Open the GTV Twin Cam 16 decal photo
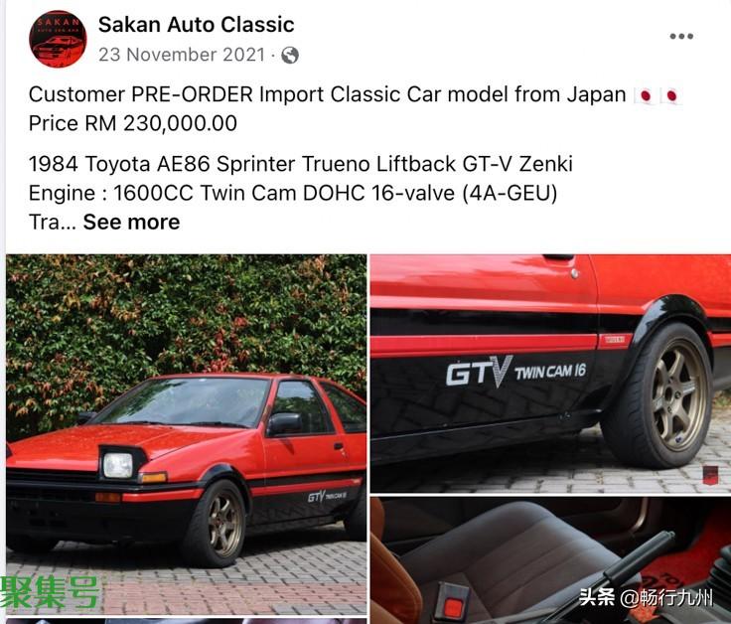 click(x=550, y=373)
